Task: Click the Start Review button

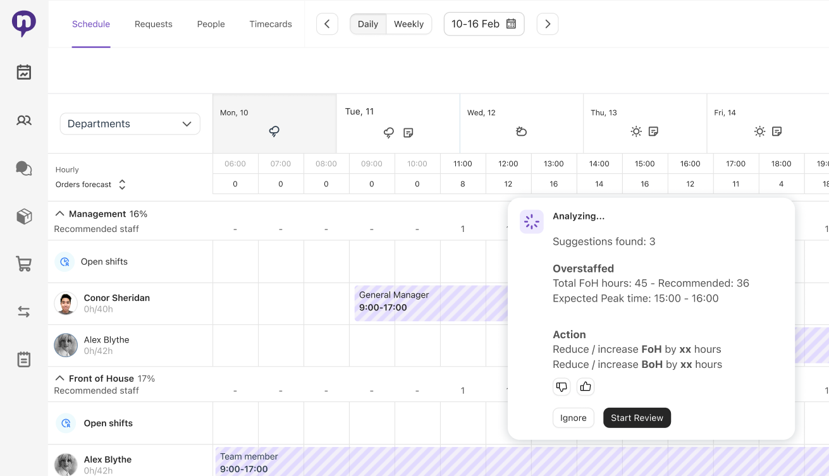Action: click(x=637, y=418)
